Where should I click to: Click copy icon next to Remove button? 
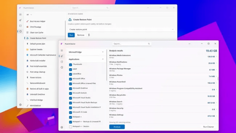coord(89,35)
